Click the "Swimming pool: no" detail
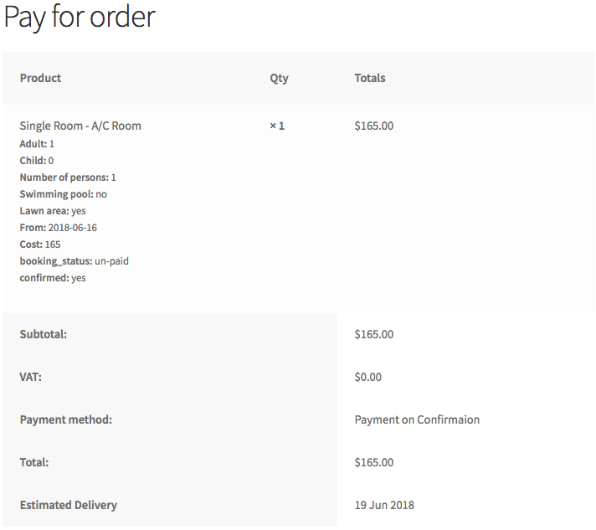The width and height of the screenshot is (596, 530). tap(63, 194)
